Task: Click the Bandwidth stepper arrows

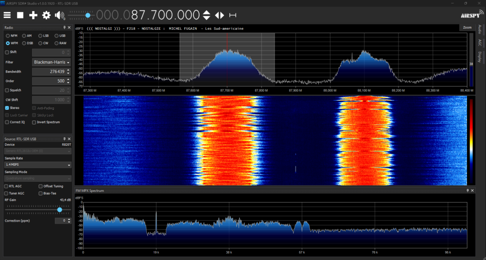Action: tap(68, 71)
